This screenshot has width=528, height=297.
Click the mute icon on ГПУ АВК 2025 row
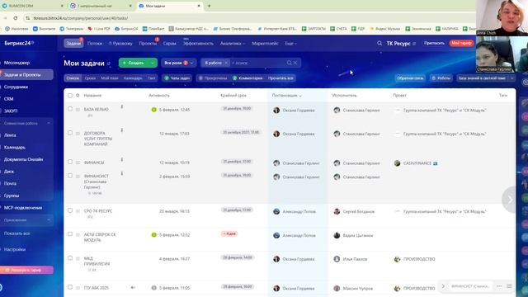click(x=133, y=288)
